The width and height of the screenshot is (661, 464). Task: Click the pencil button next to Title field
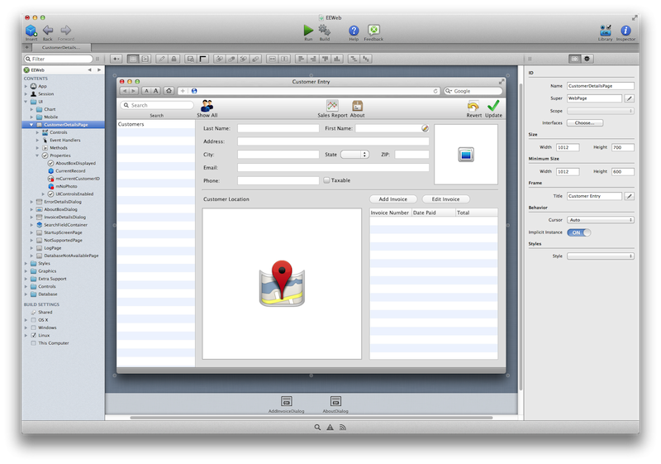[x=629, y=196]
